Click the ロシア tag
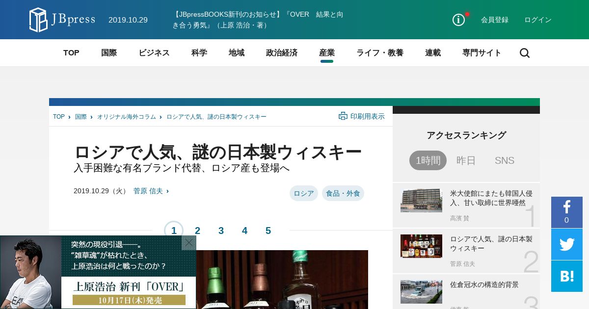 point(304,193)
